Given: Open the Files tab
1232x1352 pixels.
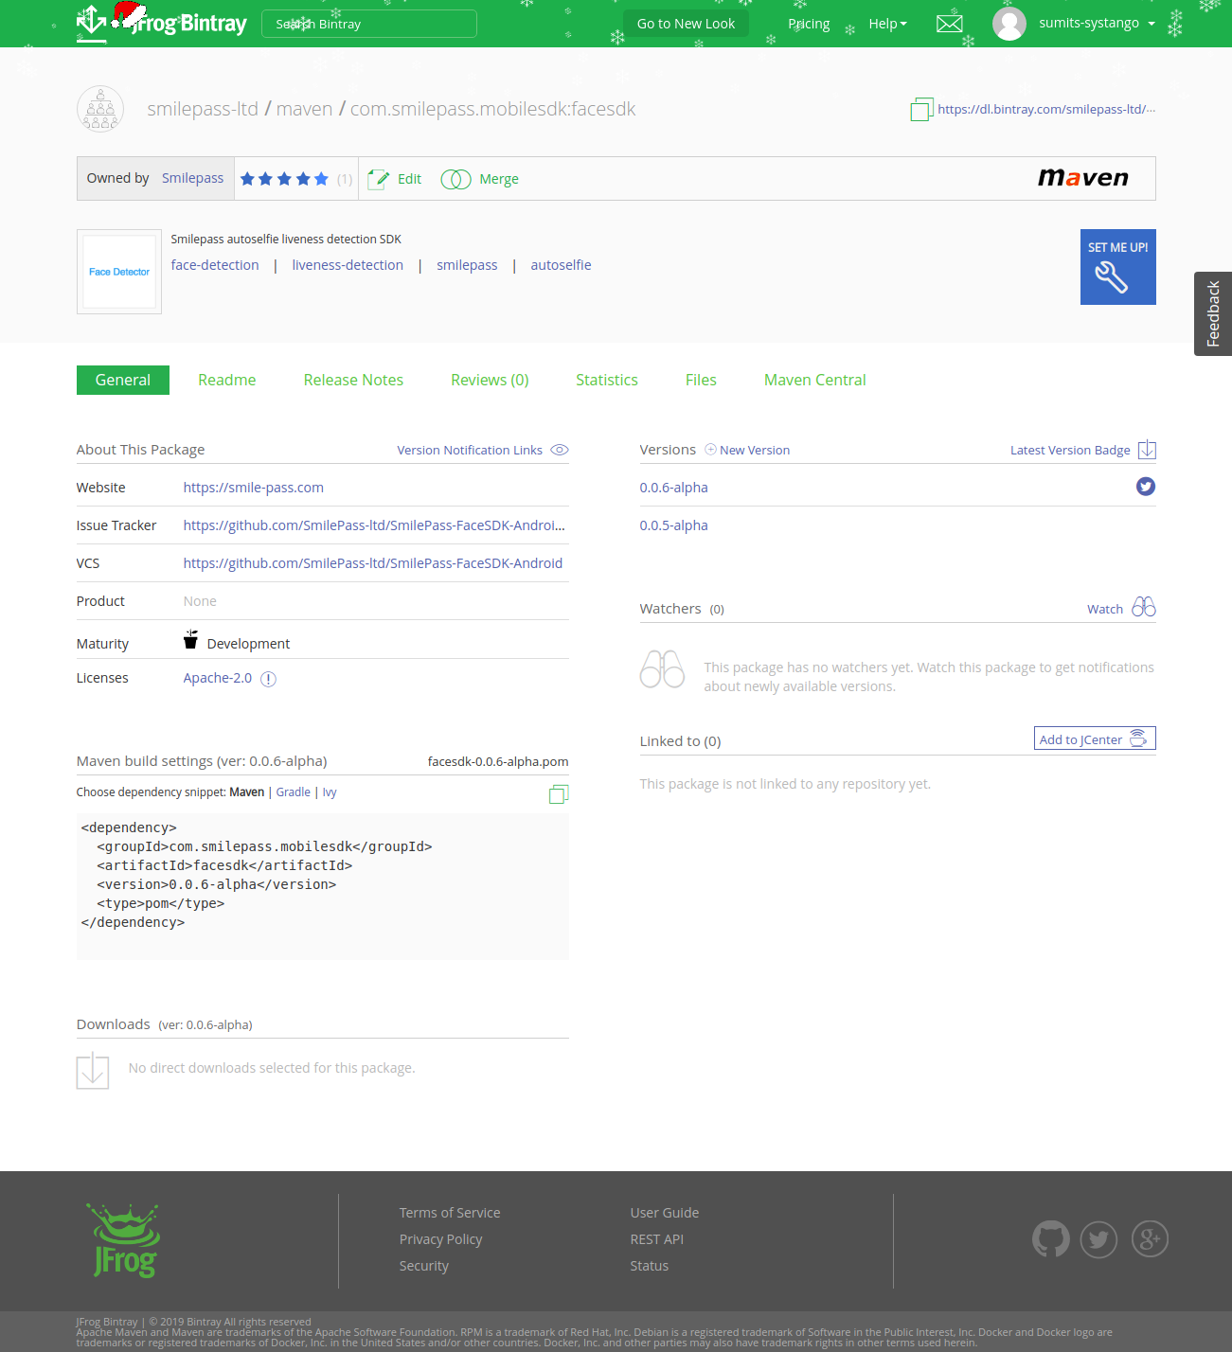Looking at the screenshot, I should pyautogui.click(x=701, y=380).
